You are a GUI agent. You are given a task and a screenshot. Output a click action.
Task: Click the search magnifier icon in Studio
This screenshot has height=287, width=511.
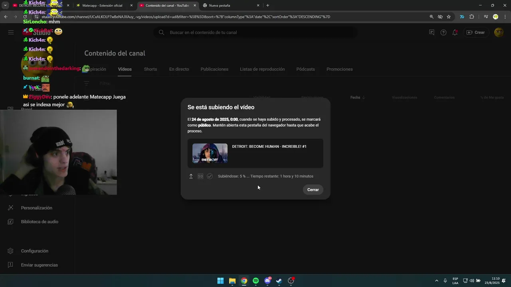[161, 32]
